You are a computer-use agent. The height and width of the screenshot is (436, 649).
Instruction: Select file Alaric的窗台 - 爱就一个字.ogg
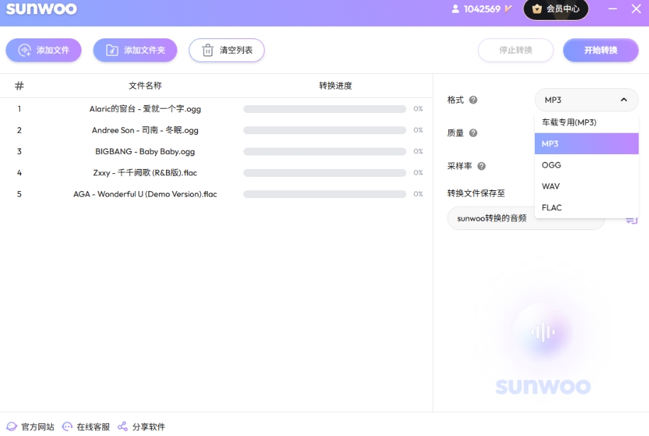coord(145,109)
